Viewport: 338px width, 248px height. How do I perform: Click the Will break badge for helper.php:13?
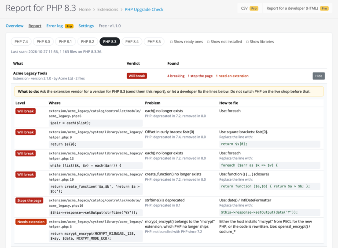tap(26, 153)
